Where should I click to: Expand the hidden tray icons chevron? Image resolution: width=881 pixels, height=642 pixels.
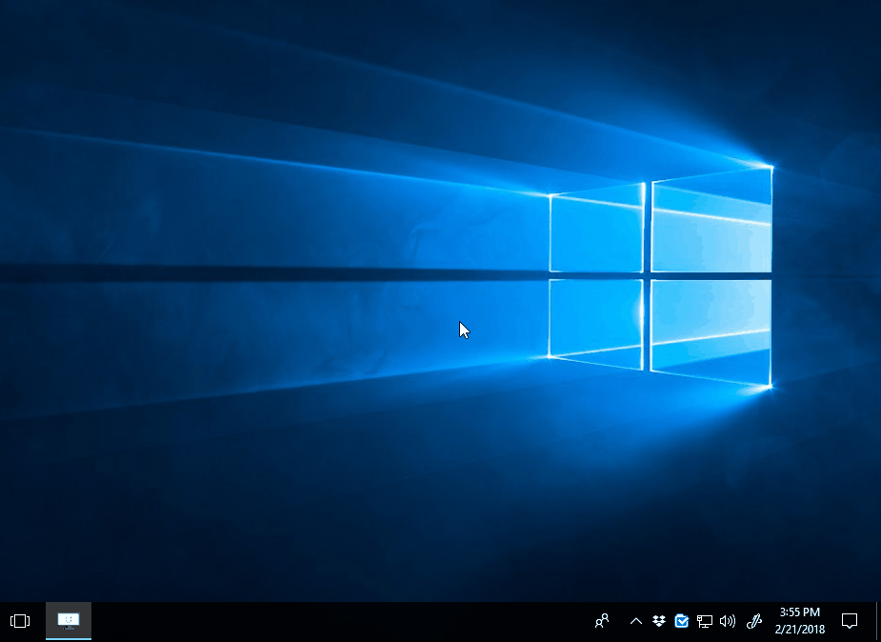point(636,621)
